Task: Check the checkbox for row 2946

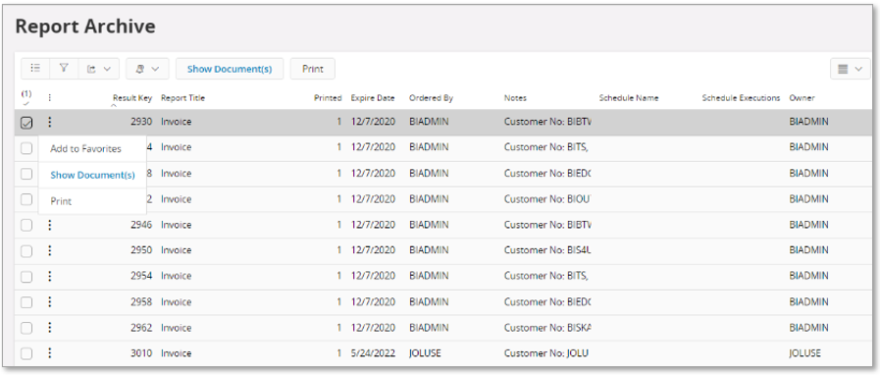Action: click(x=26, y=225)
